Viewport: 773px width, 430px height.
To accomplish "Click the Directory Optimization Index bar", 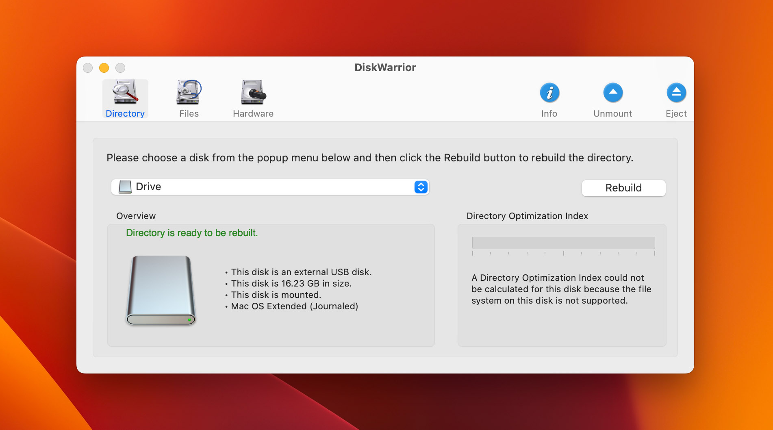I will [x=563, y=243].
